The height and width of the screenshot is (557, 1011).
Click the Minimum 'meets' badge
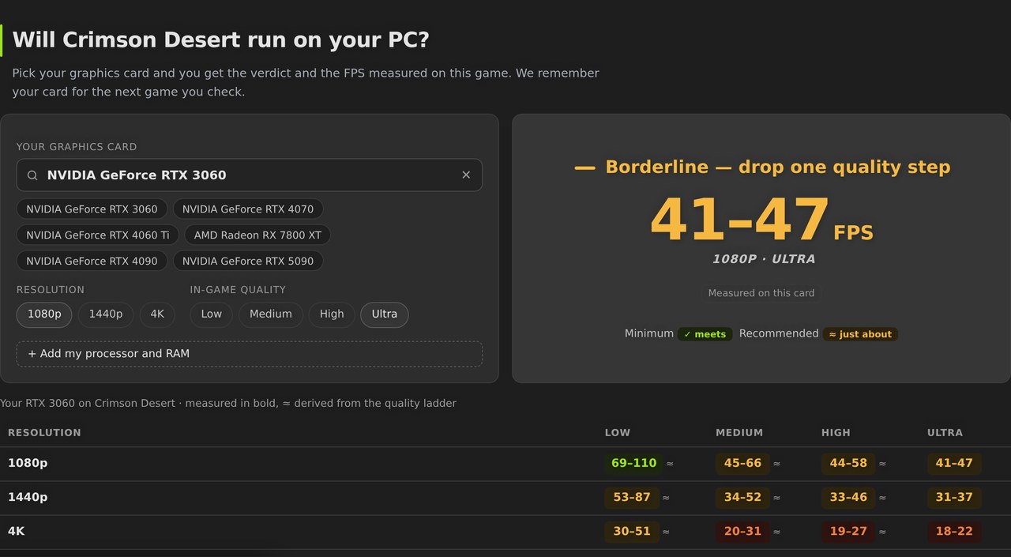[x=705, y=334]
